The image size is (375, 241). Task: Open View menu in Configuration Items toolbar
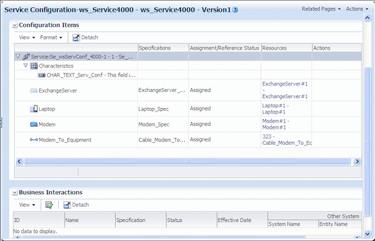(x=27, y=37)
